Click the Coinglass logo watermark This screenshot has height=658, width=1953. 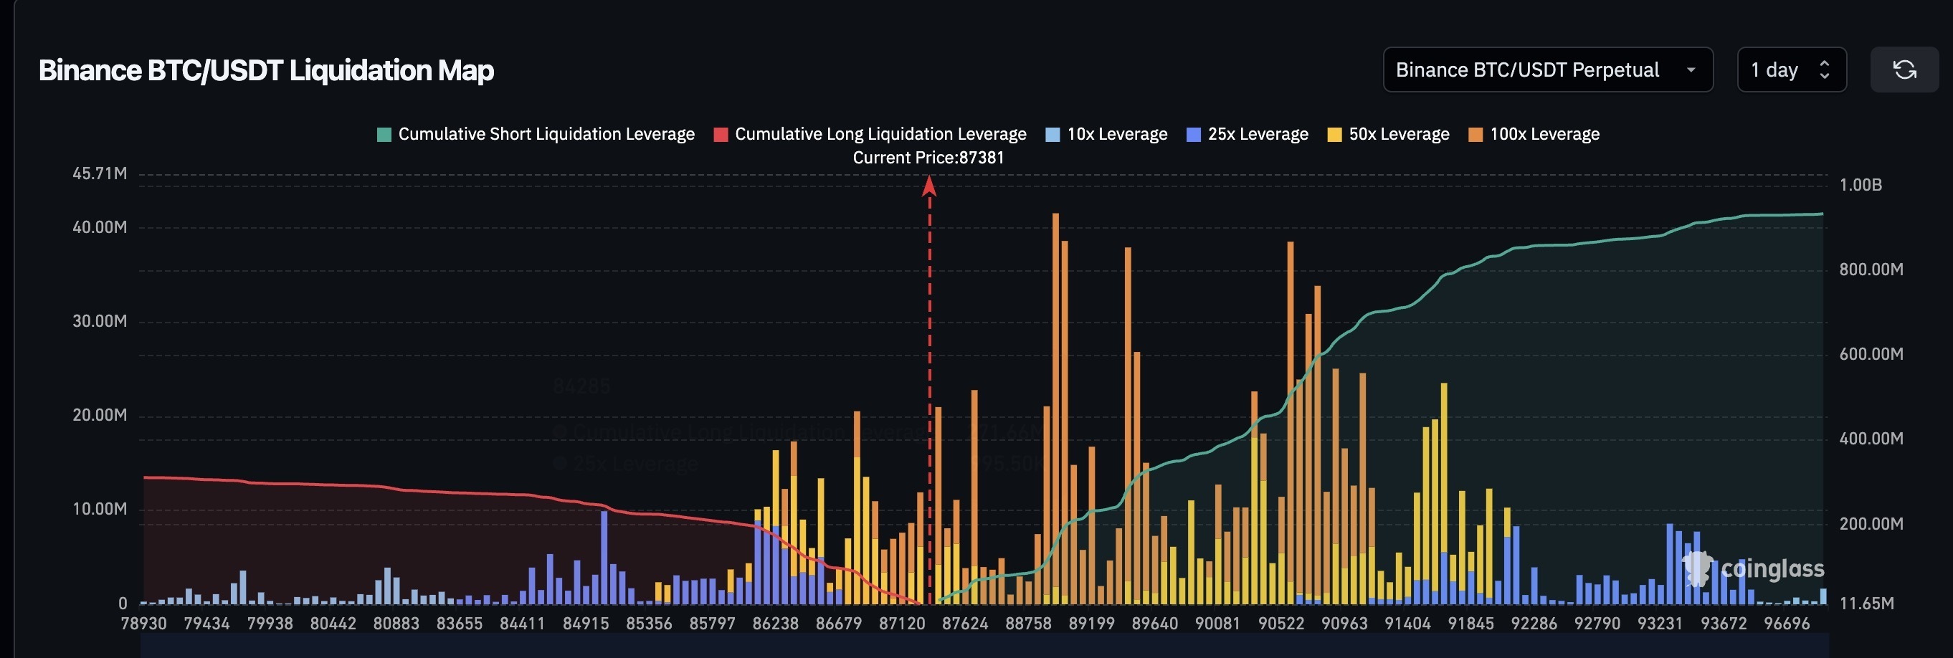pos(1755,570)
